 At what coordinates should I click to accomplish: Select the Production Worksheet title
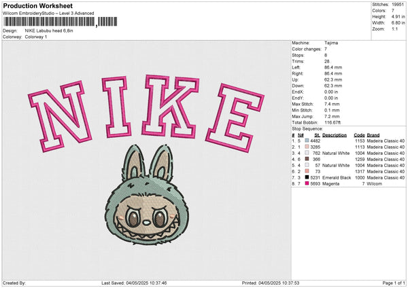(x=37, y=6)
